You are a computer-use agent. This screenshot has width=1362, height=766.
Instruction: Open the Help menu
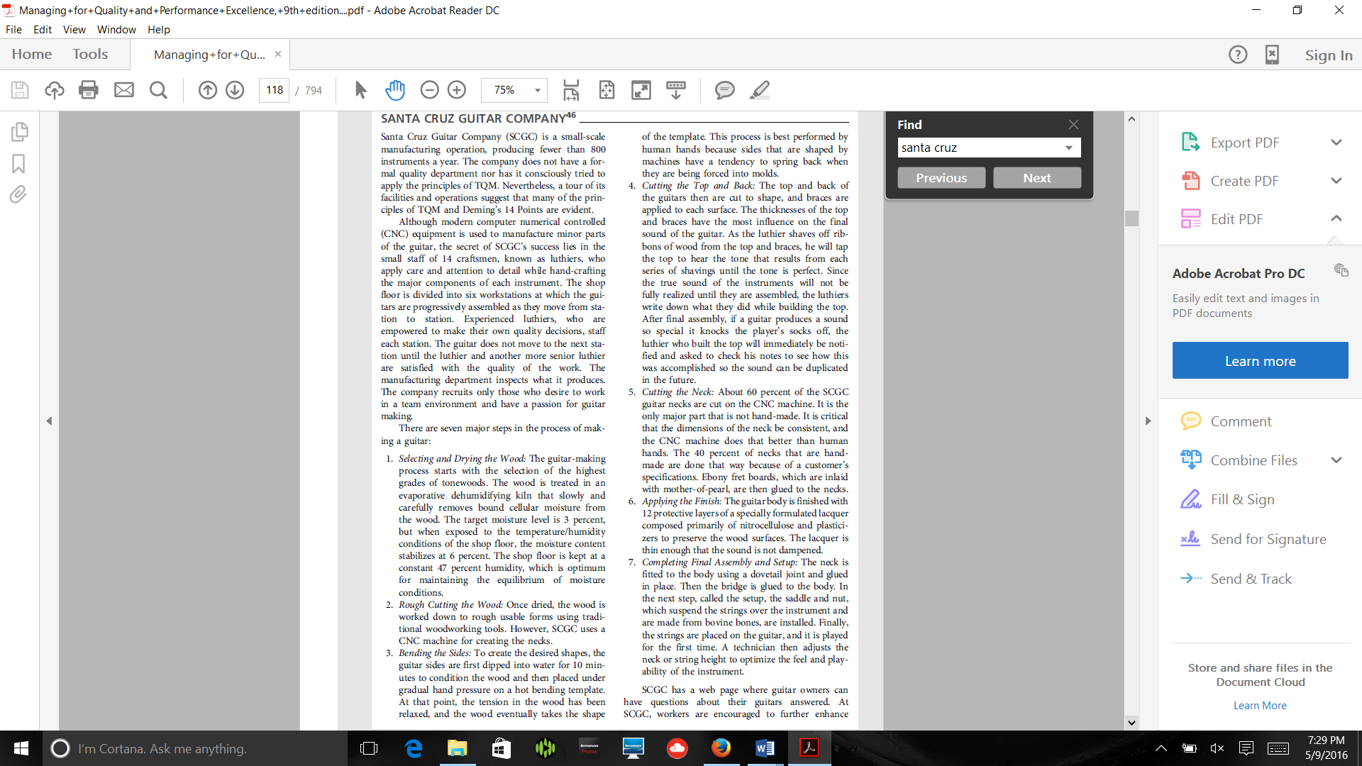(159, 30)
